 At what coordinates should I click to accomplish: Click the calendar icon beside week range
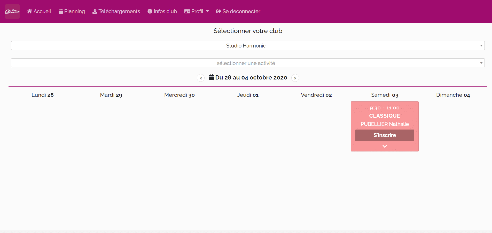coord(211,77)
